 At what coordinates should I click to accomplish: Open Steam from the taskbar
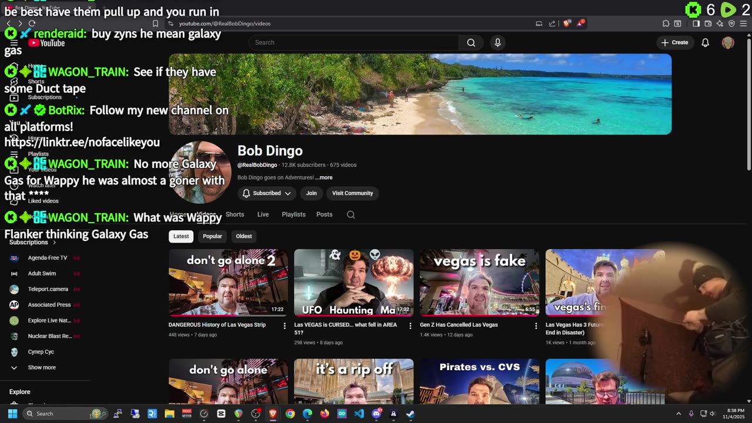410,414
